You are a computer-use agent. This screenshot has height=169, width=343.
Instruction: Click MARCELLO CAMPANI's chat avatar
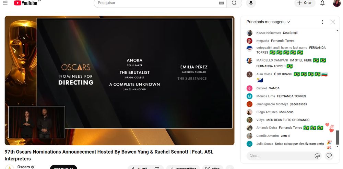coord(250,60)
